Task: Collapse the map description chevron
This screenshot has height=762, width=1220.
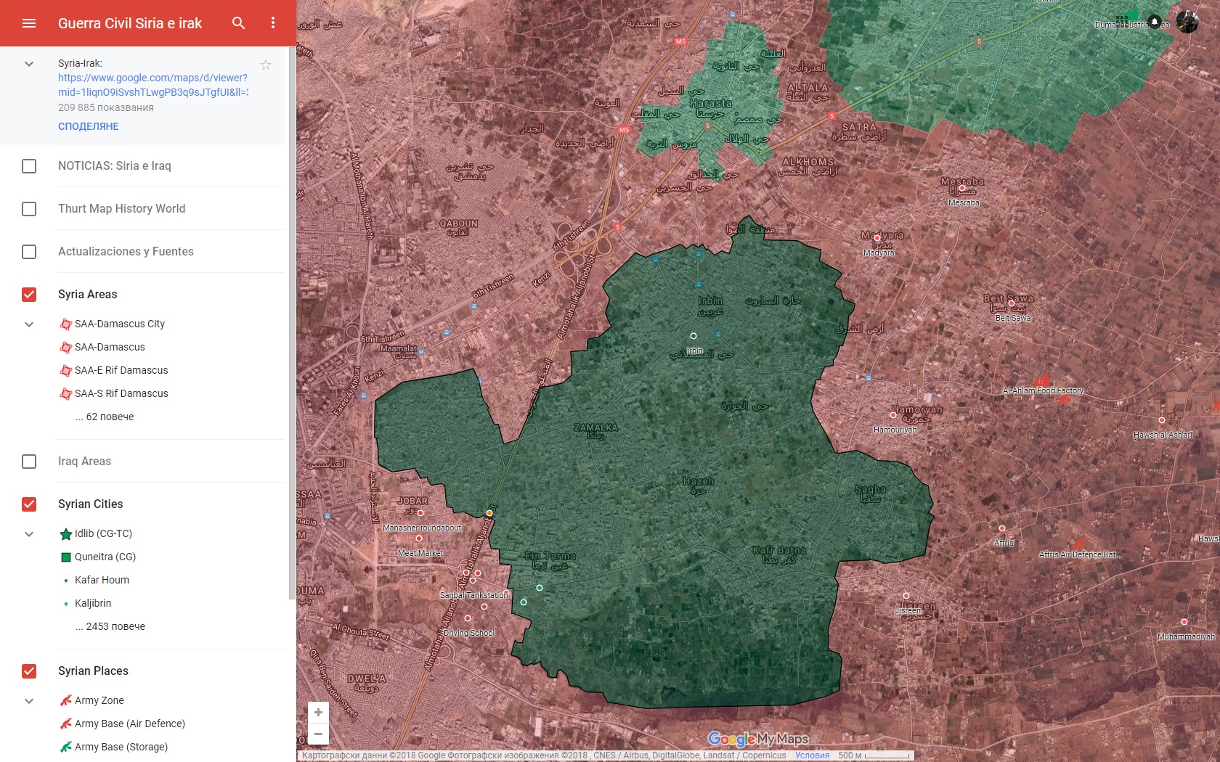Action: [x=29, y=64]
